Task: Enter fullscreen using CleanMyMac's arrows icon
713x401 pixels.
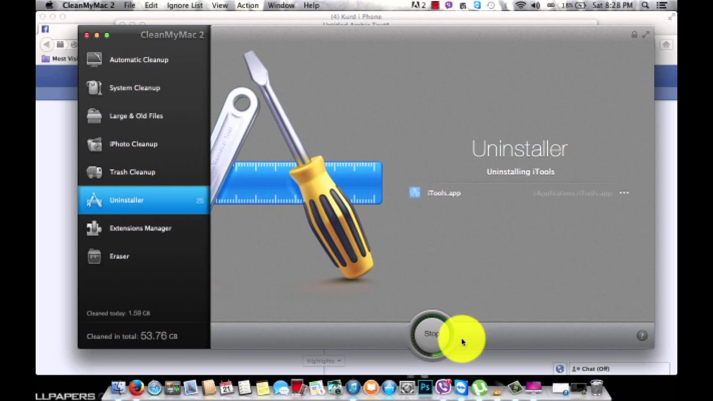Action: click(x=646, y=35)
